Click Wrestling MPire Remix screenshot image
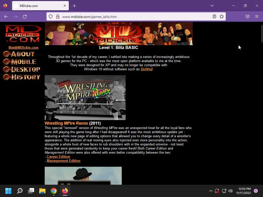 pyautogui.click(x=85, y=97)
